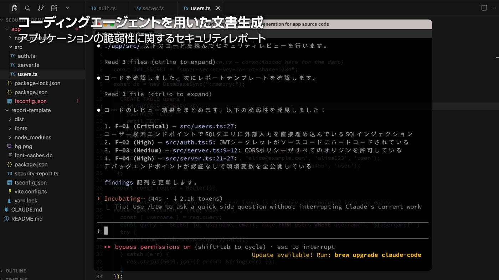Viewport: 499px width, 280px height.
Task: Open security-report.ts file
Action: click(x=36, y=174)
